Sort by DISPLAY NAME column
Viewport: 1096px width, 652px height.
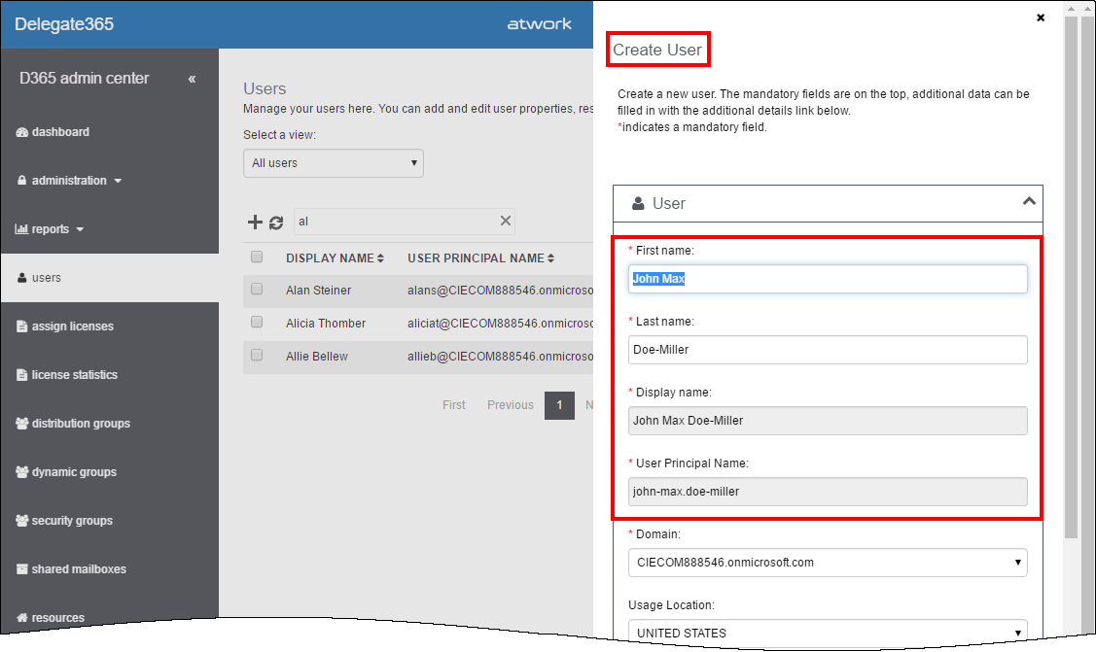pos(335,258)
